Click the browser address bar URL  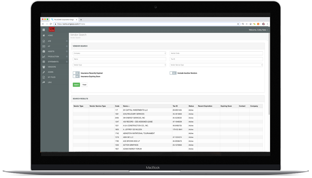[147, 24]
